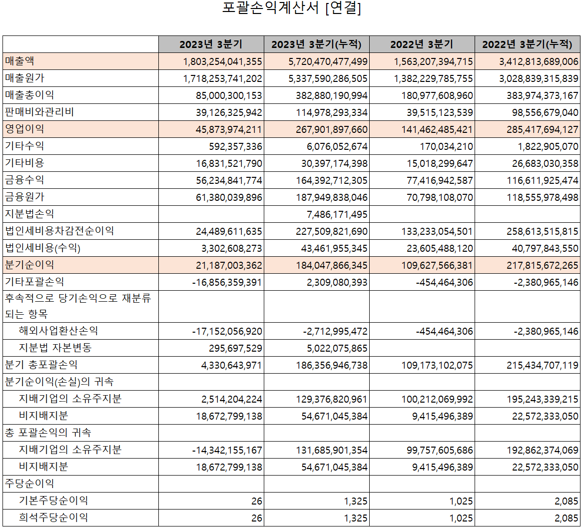Select the 2023년 3분기(누적) column header
Viewport: 583px width, 528px height.
pos(316,44)
